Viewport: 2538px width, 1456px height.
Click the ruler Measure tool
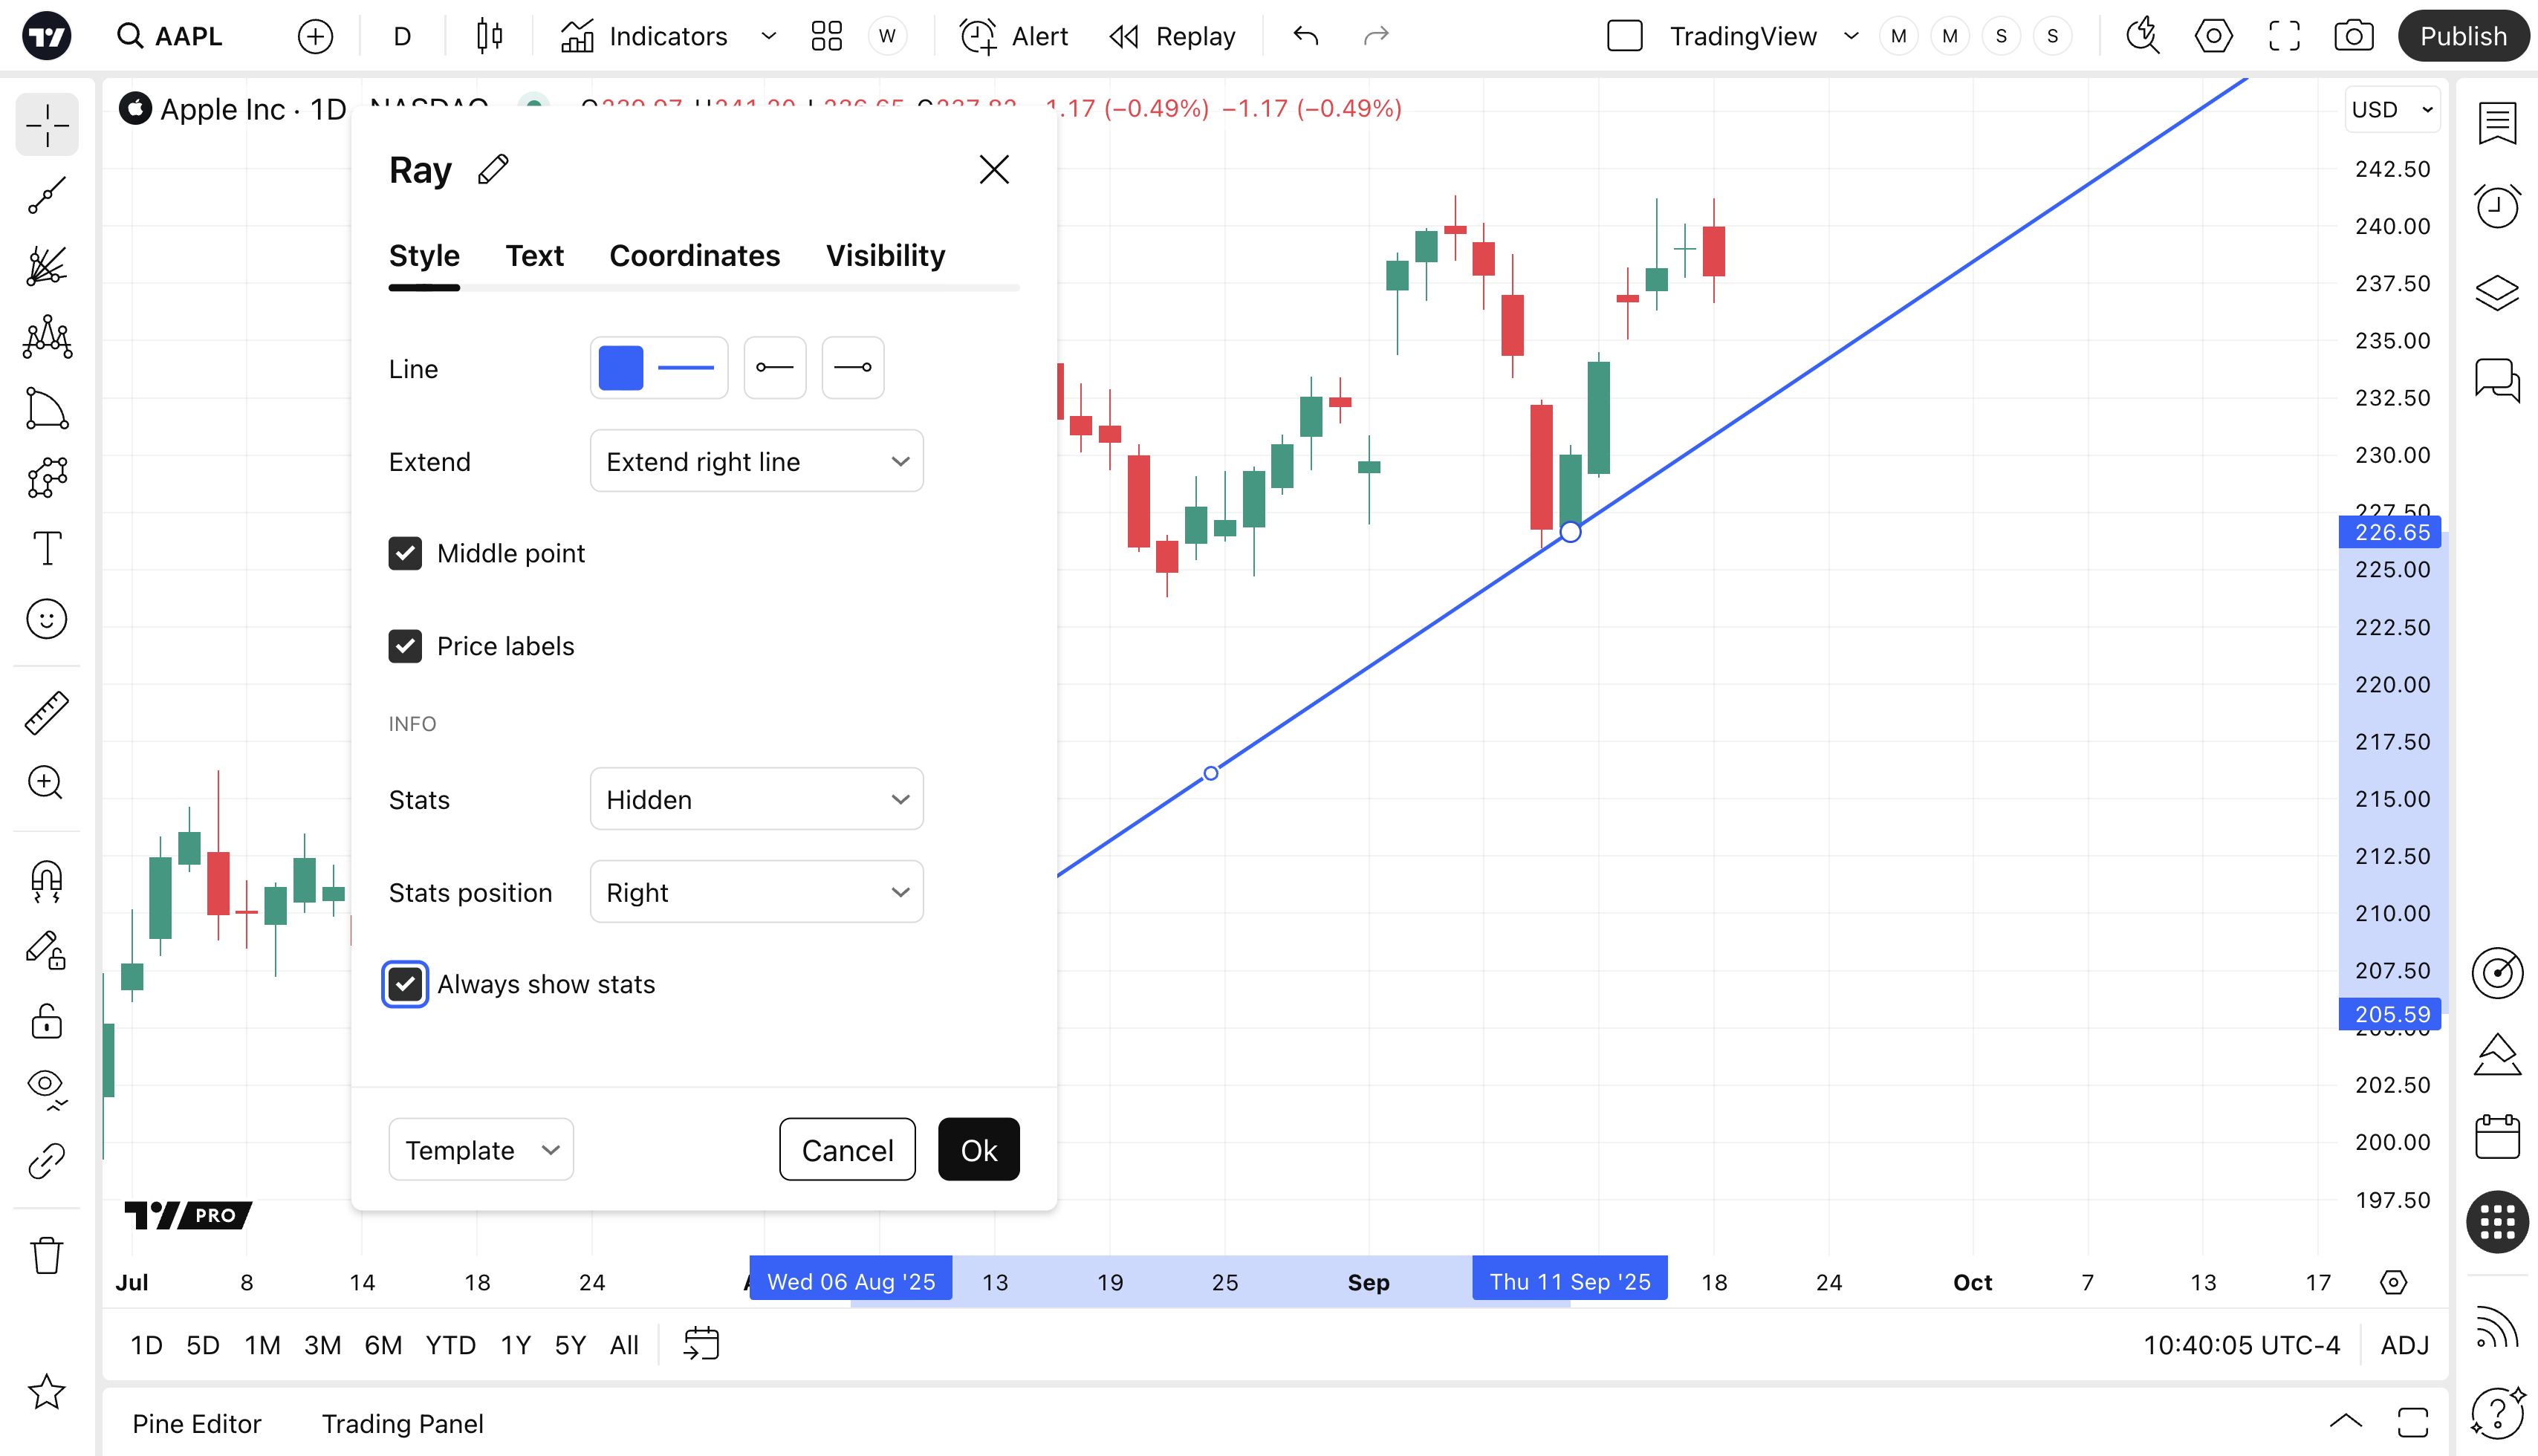pyautogui.click(x=46, y=712)
